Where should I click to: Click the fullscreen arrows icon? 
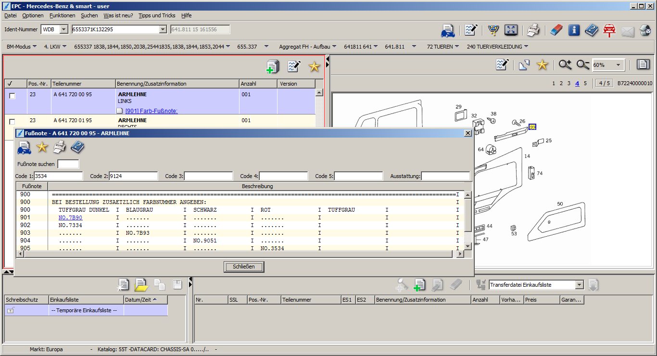coord(511,30)
